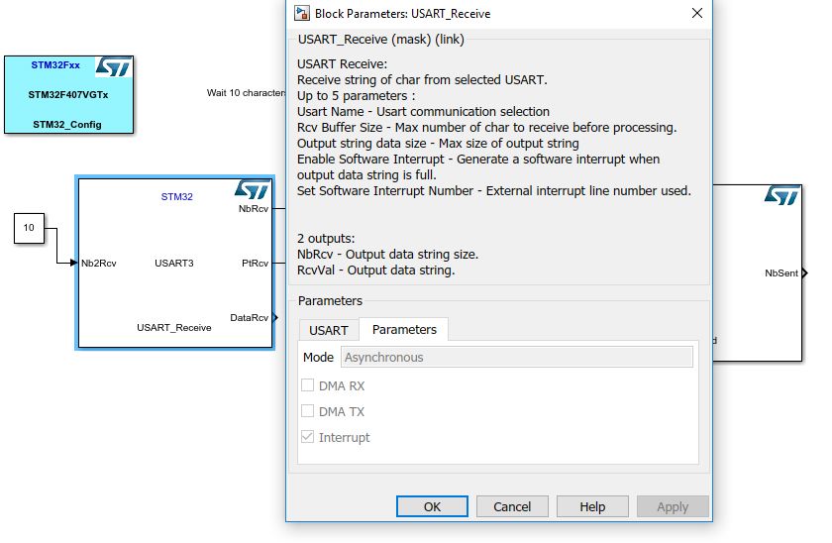
Task: Toggle the DMA TX checkbox
Action: point(307,411)
